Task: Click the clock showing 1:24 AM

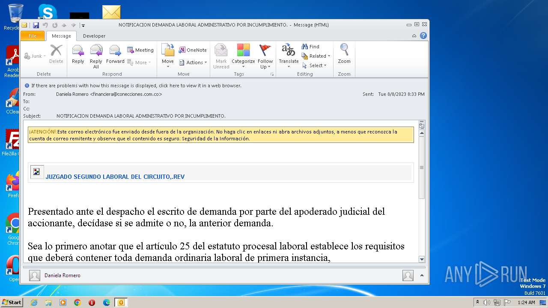Action: tap(526, 302)
